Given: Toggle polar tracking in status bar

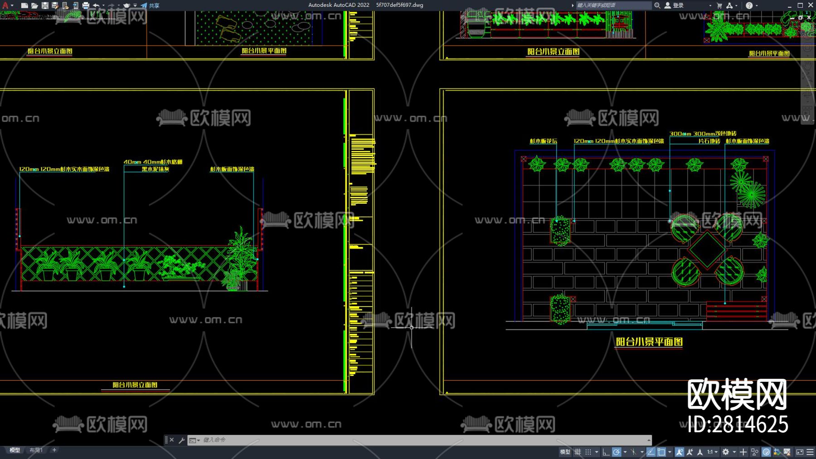Looking at the screenshot, I should (x=616, y=452).
